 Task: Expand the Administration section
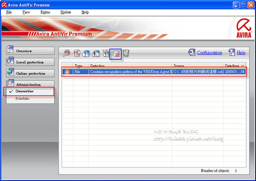(x=30, y=84)
